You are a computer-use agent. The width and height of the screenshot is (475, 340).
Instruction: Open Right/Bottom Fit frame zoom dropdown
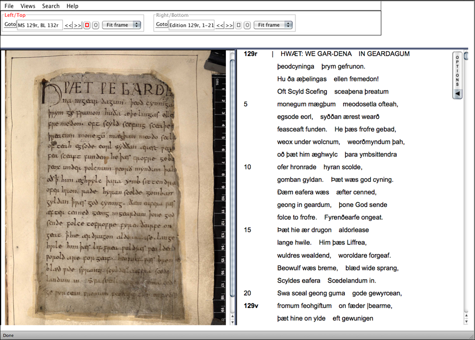point(273,25)
